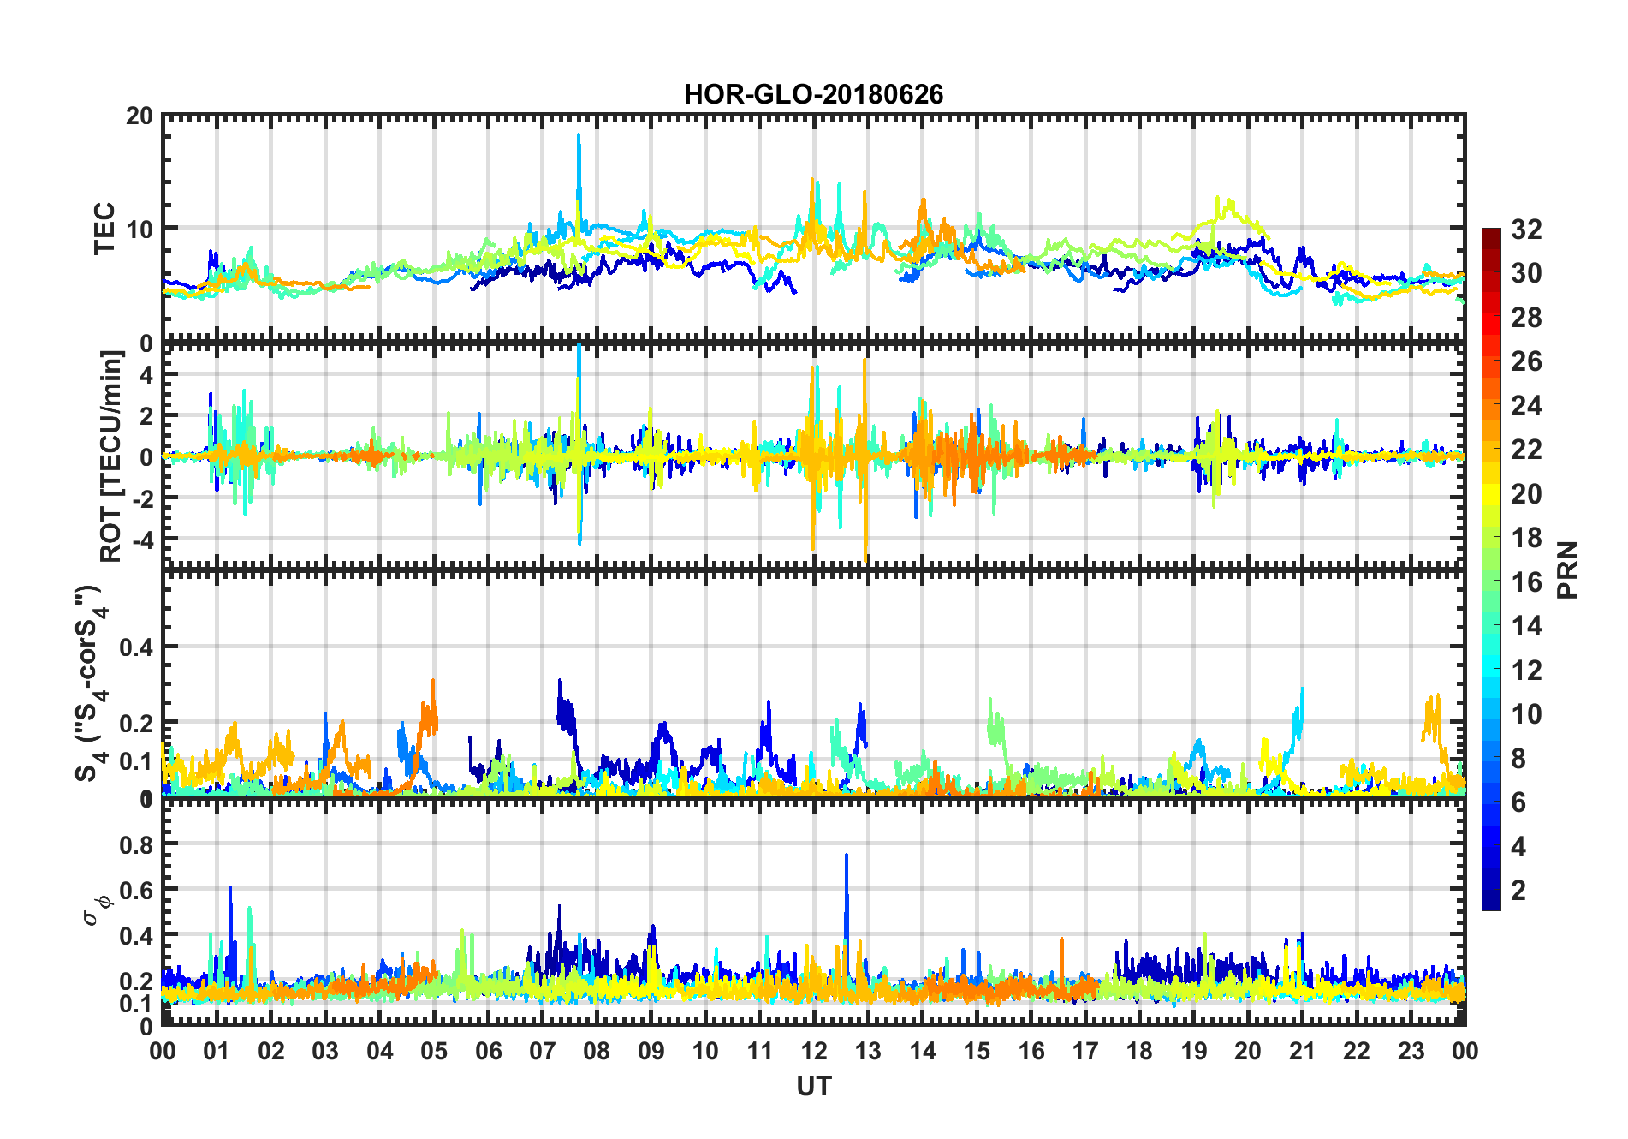Click the plot title HOR-GLO-20180626
The width and height of the screenshot is (1628, 1139).
(813, 94)
